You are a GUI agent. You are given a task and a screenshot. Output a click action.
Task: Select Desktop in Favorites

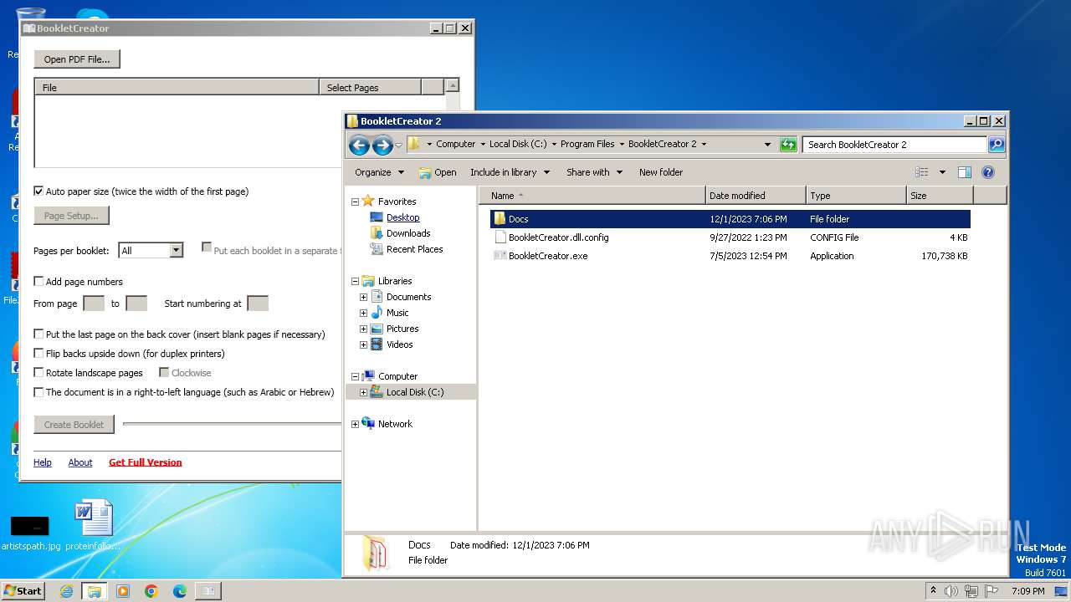tap(402, 217)
